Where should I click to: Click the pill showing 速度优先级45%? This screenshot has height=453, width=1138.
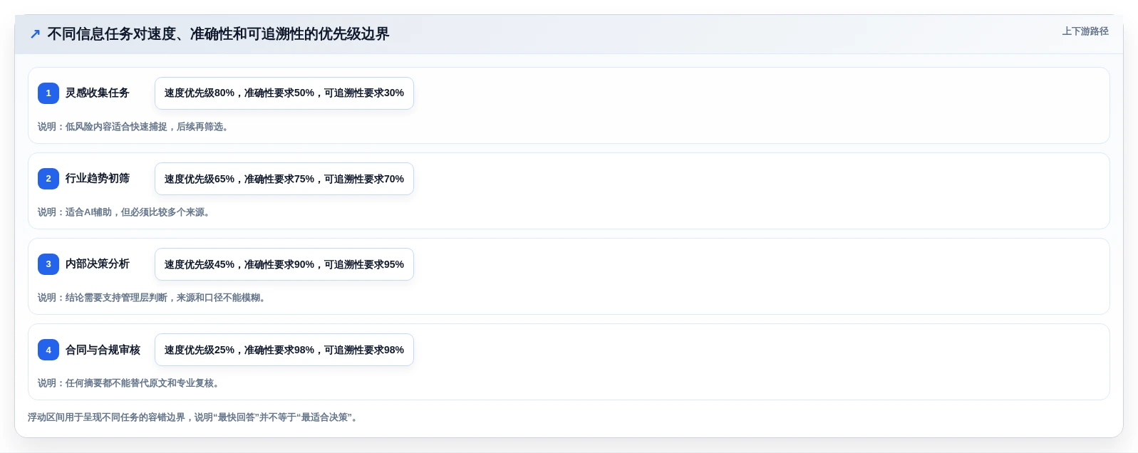click(x=284, y=264)
